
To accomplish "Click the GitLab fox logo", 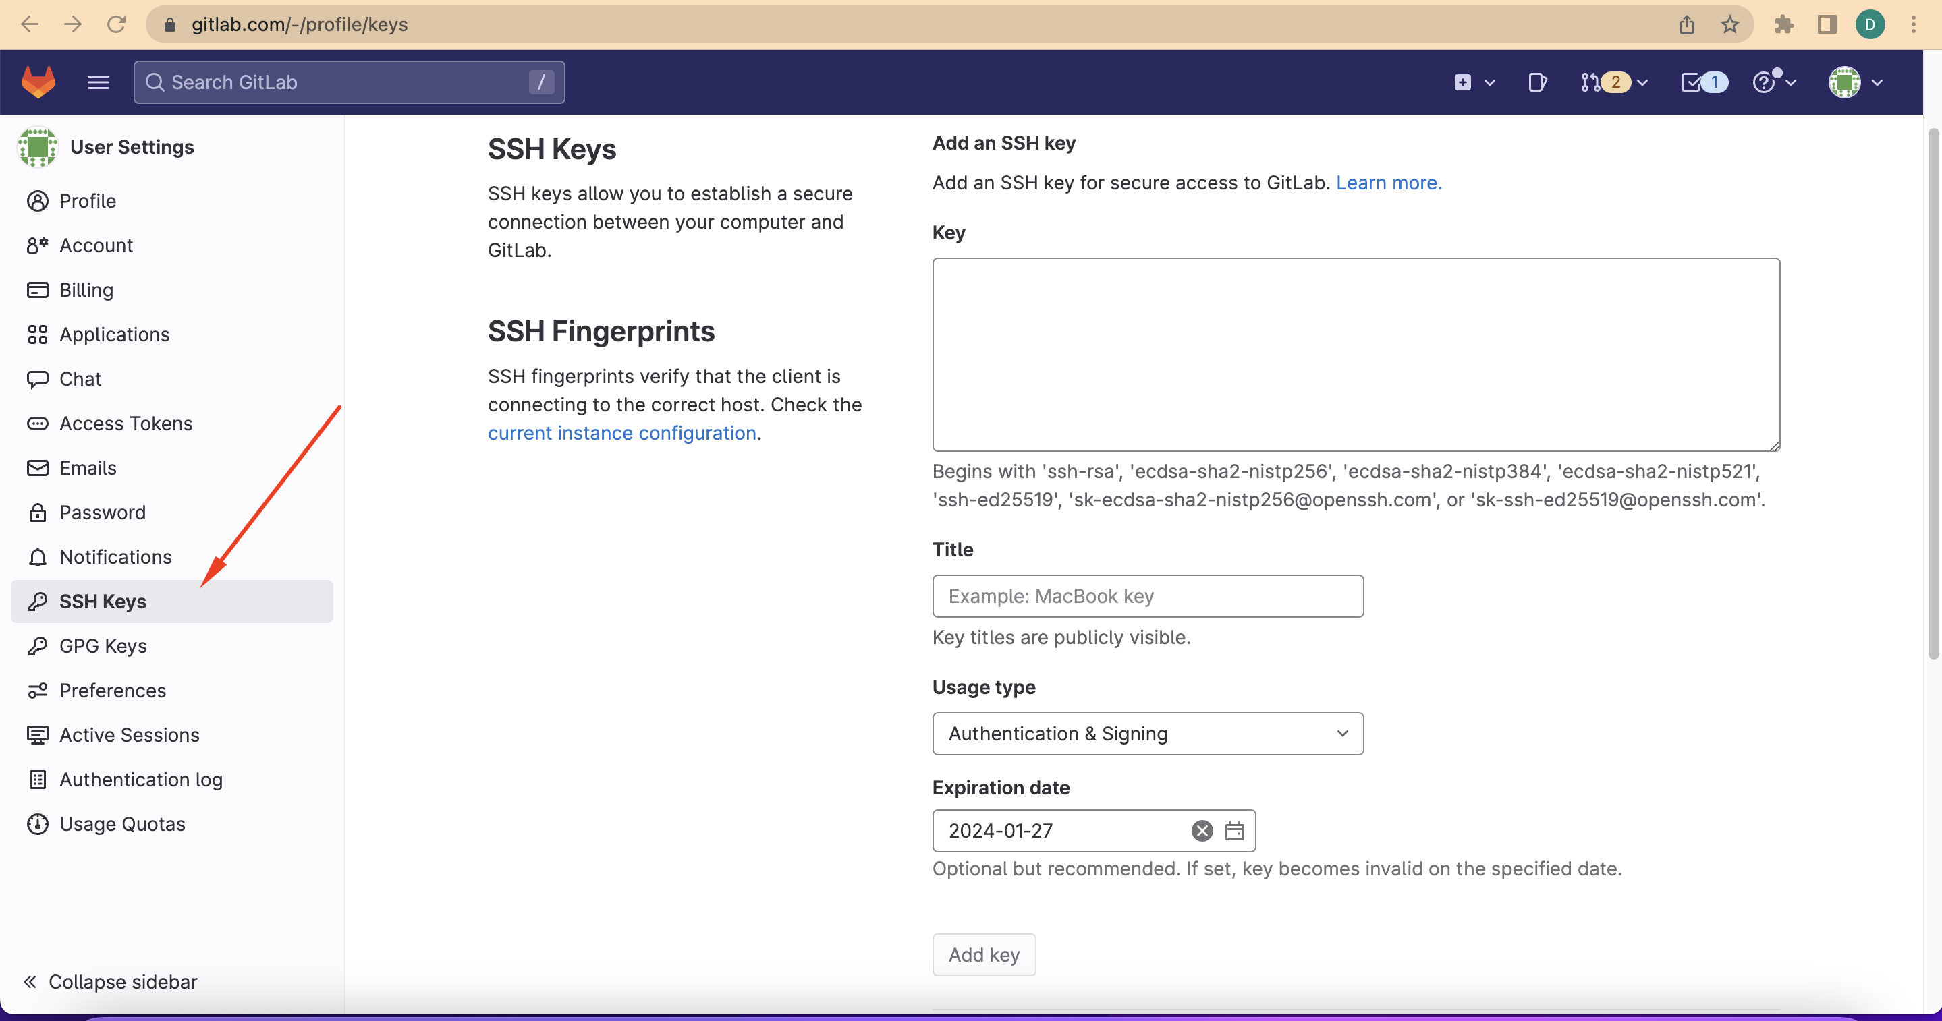I will [x=38, y=82].
